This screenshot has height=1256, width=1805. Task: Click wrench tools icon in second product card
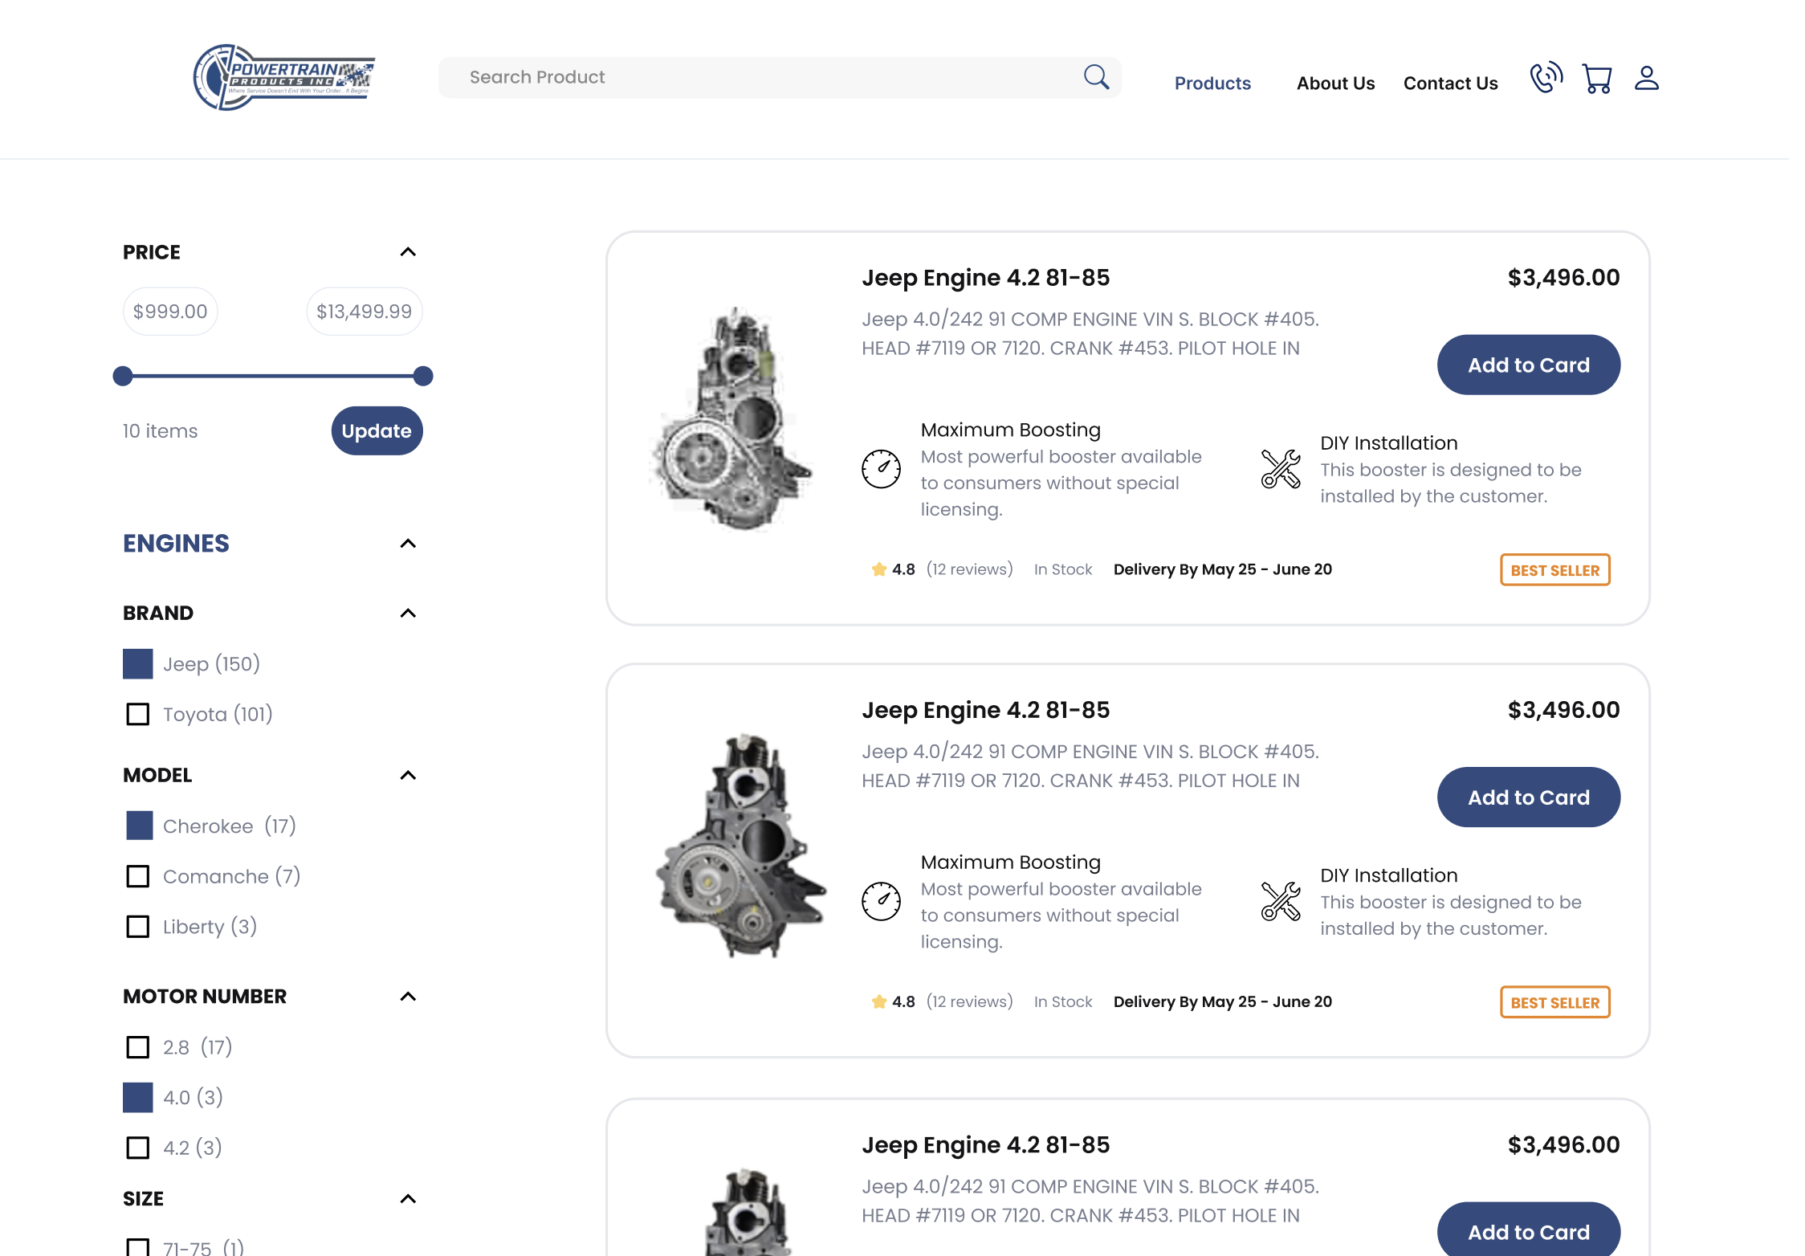tap(1281, 901)
